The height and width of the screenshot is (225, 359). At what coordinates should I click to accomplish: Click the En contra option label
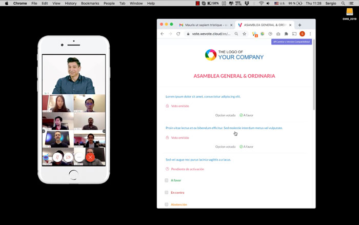pos(177,193)
